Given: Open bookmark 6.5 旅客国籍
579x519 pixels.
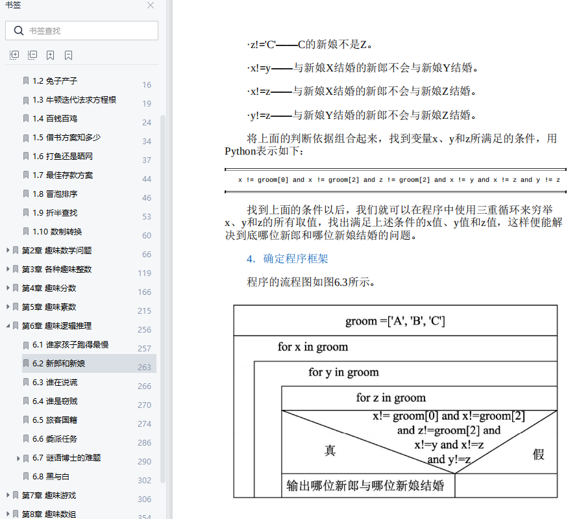Looking at the screenshot, I should (x=55, y=420).
